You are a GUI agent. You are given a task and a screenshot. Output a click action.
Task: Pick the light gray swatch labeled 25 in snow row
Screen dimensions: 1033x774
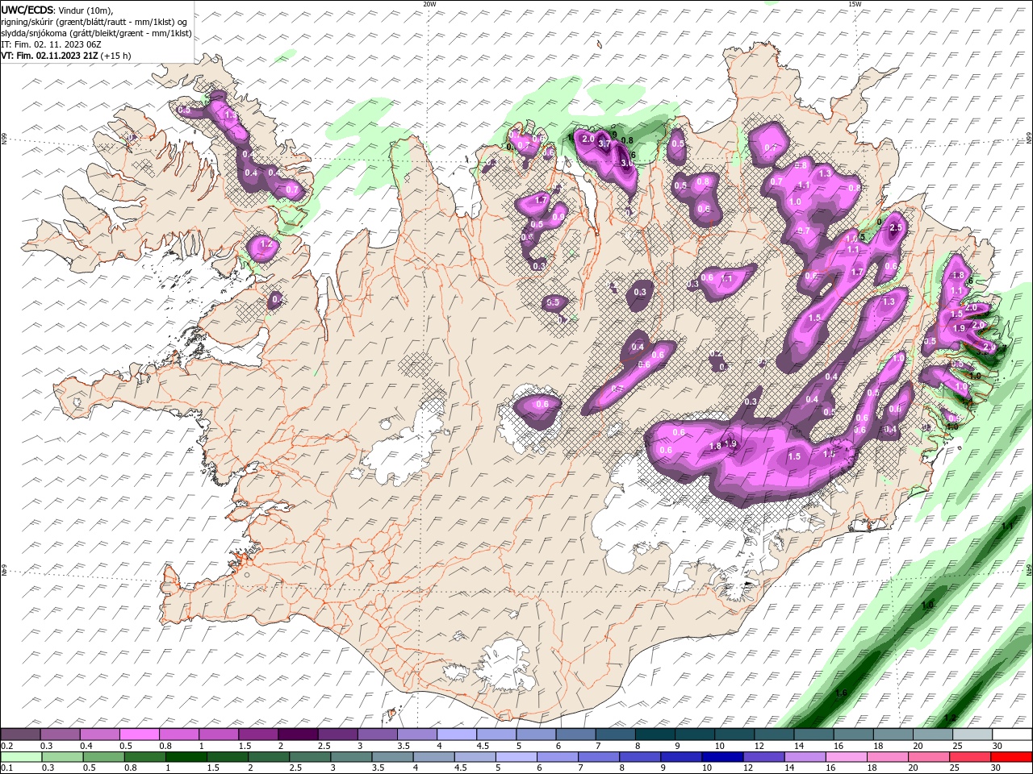(x=972, y=734)
